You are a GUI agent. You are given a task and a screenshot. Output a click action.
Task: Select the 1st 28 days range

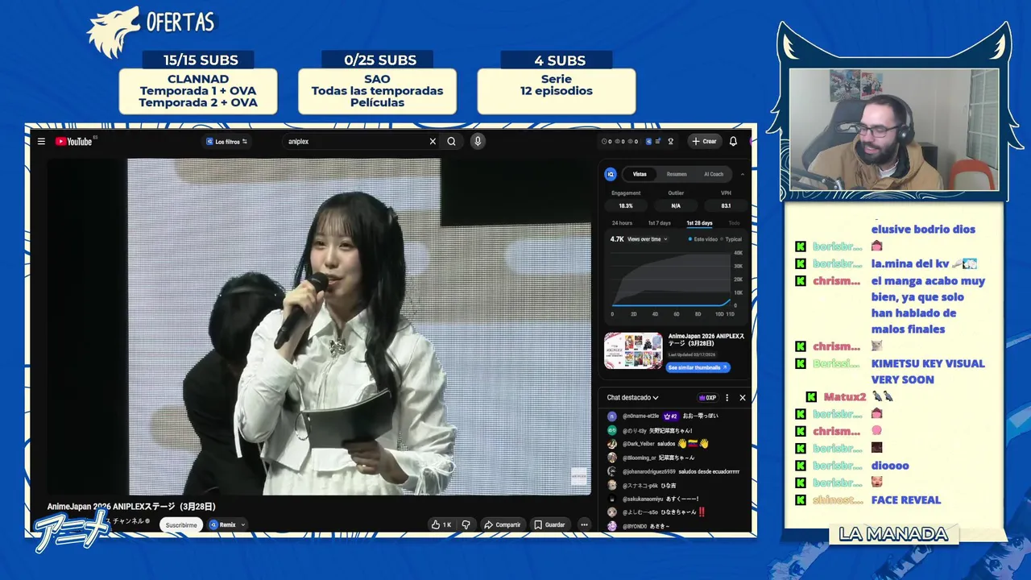click(699, 223)
